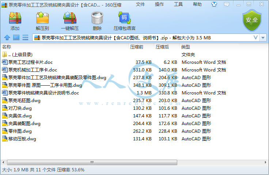Click the 一键解压 one-click extract icon
This screenshot has width=269, height=175.
click(x=70, y=18)
